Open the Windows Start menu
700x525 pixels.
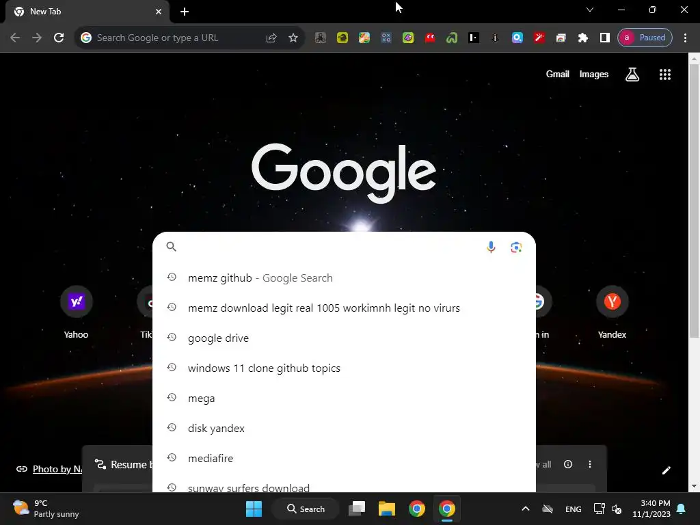pyautogui.click(x=254, y=509)
